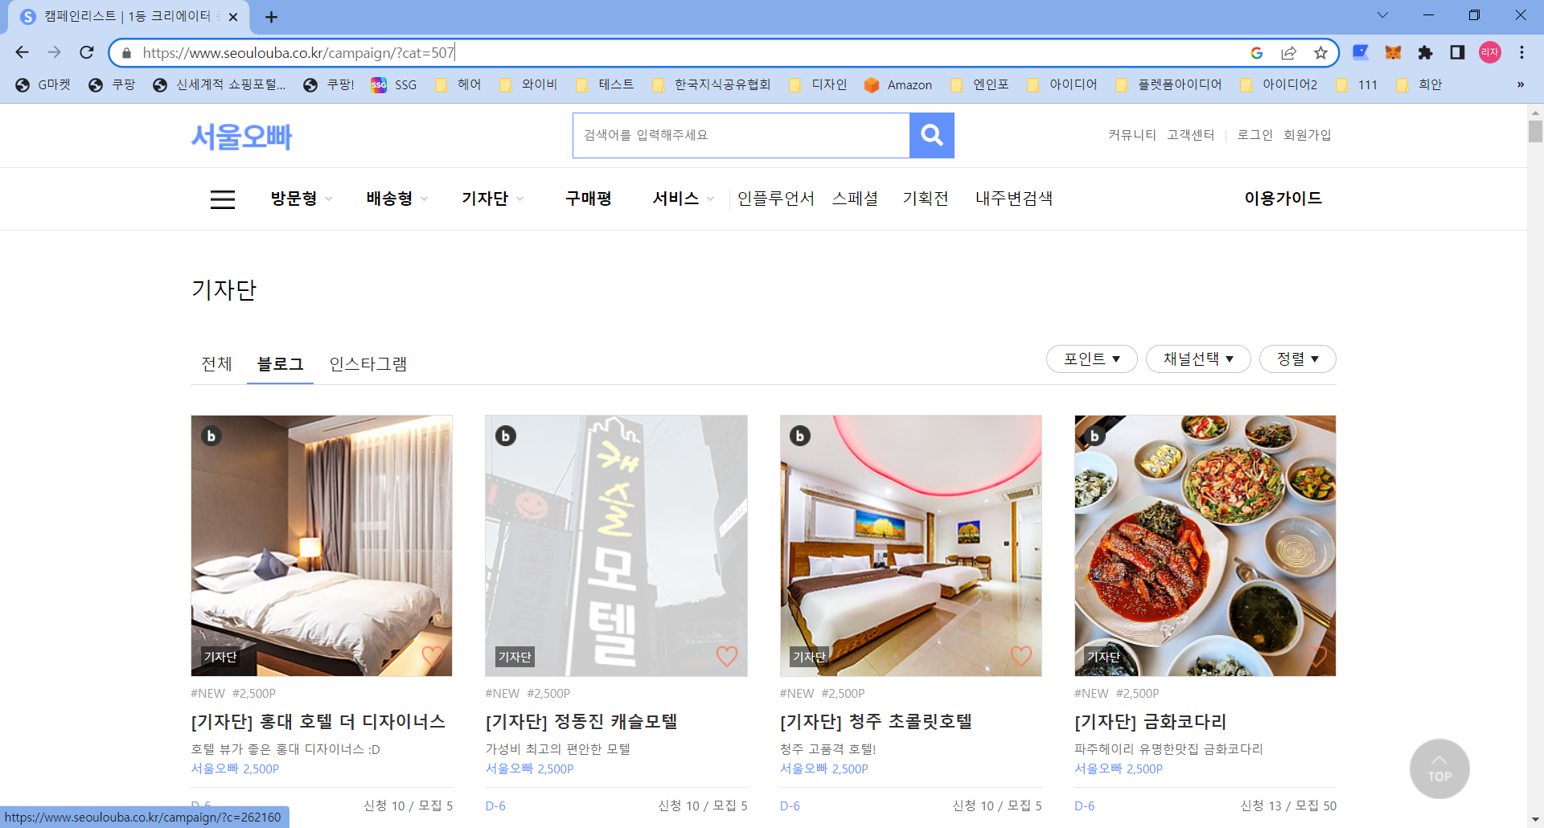Image resolution: width=1544 pixels, height=828 pixels.
Task: Open the hamburger menu icon
Action: click(223, 199)
